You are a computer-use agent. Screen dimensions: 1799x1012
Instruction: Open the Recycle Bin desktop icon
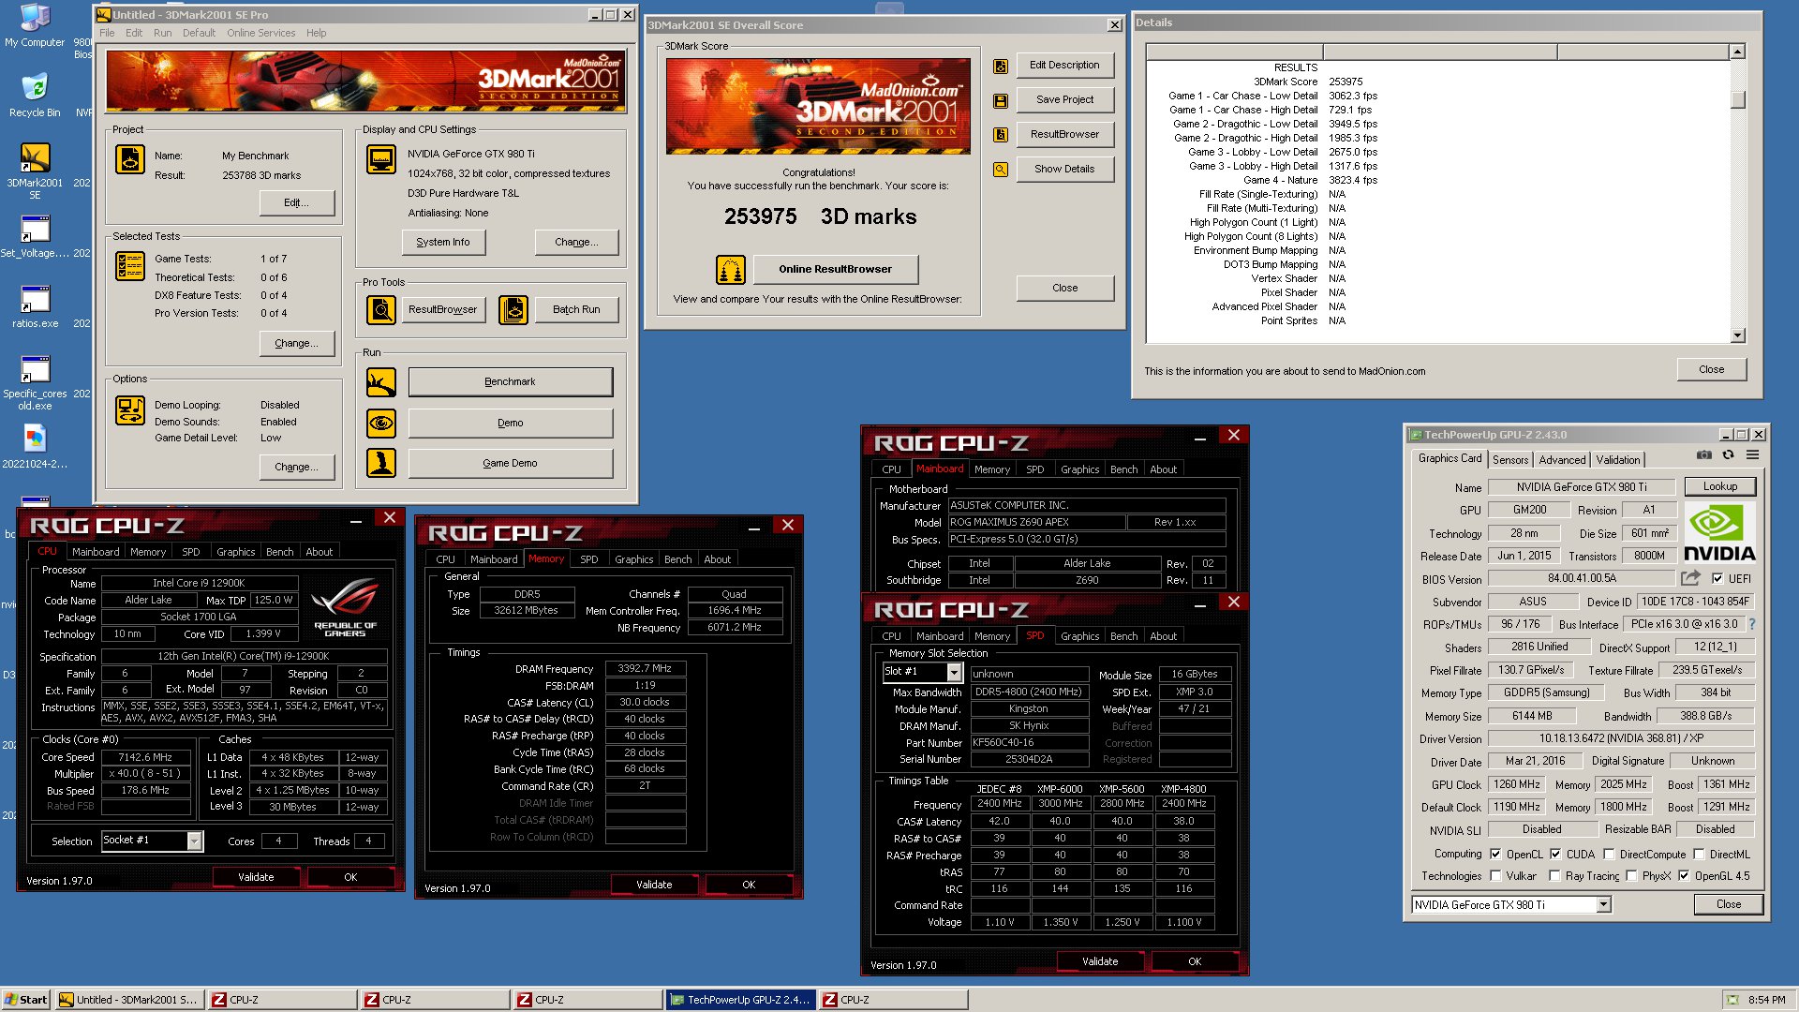coord(35,95)
